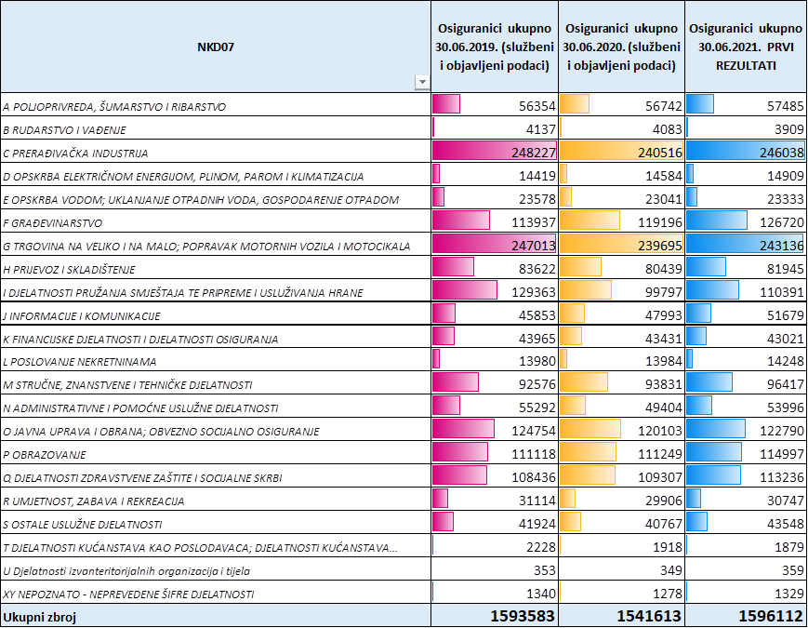The image size is (808, 628).
Task: Select row E OPSKRBA VODOM label
Action: click(201, 200)
